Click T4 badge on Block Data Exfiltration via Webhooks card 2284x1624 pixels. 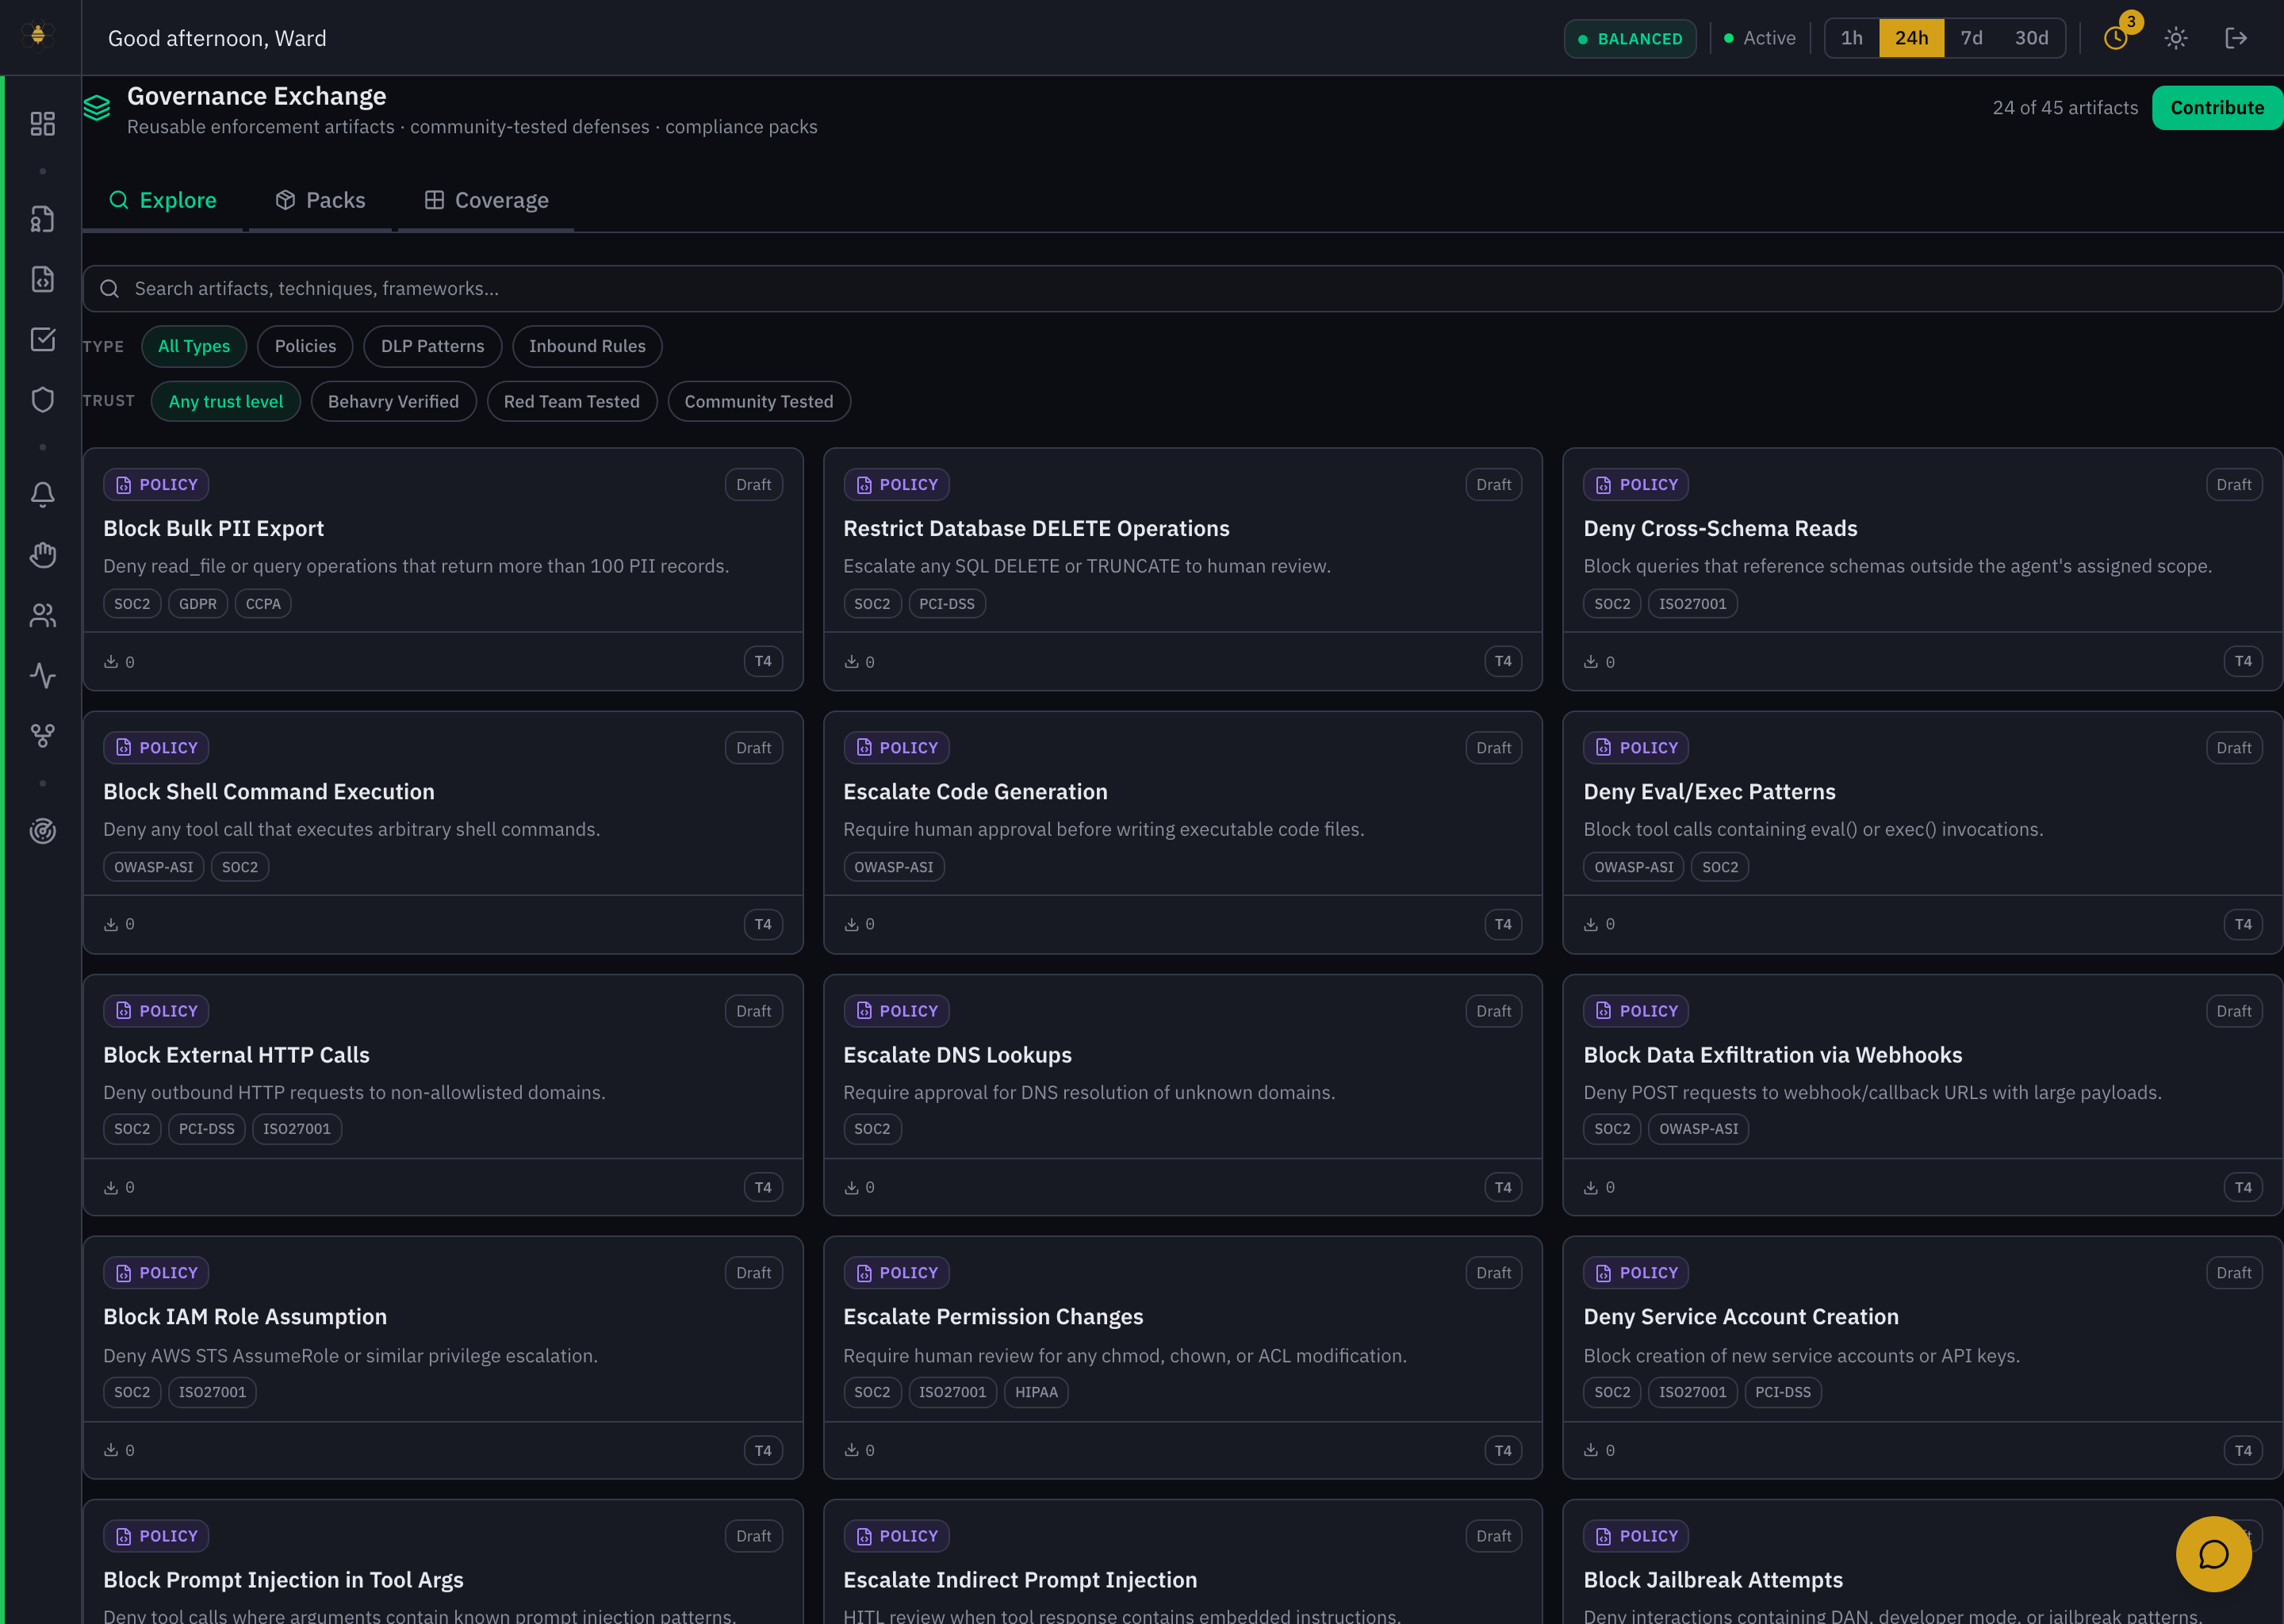tap(2243, 1187)
